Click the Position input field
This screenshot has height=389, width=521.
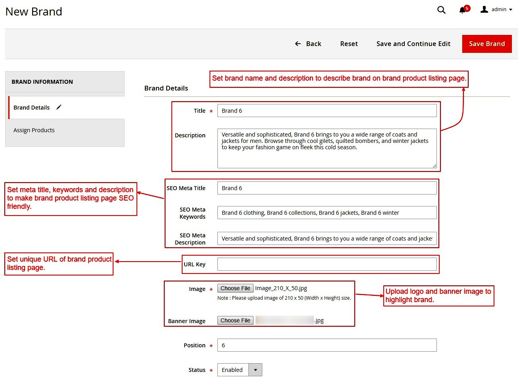(x=327, y=345)
